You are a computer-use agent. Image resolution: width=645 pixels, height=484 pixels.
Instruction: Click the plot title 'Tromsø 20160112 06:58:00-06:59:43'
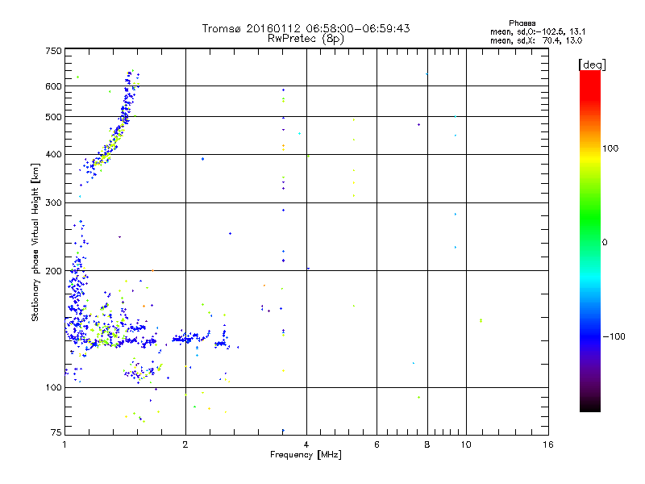tap(306, 28)
